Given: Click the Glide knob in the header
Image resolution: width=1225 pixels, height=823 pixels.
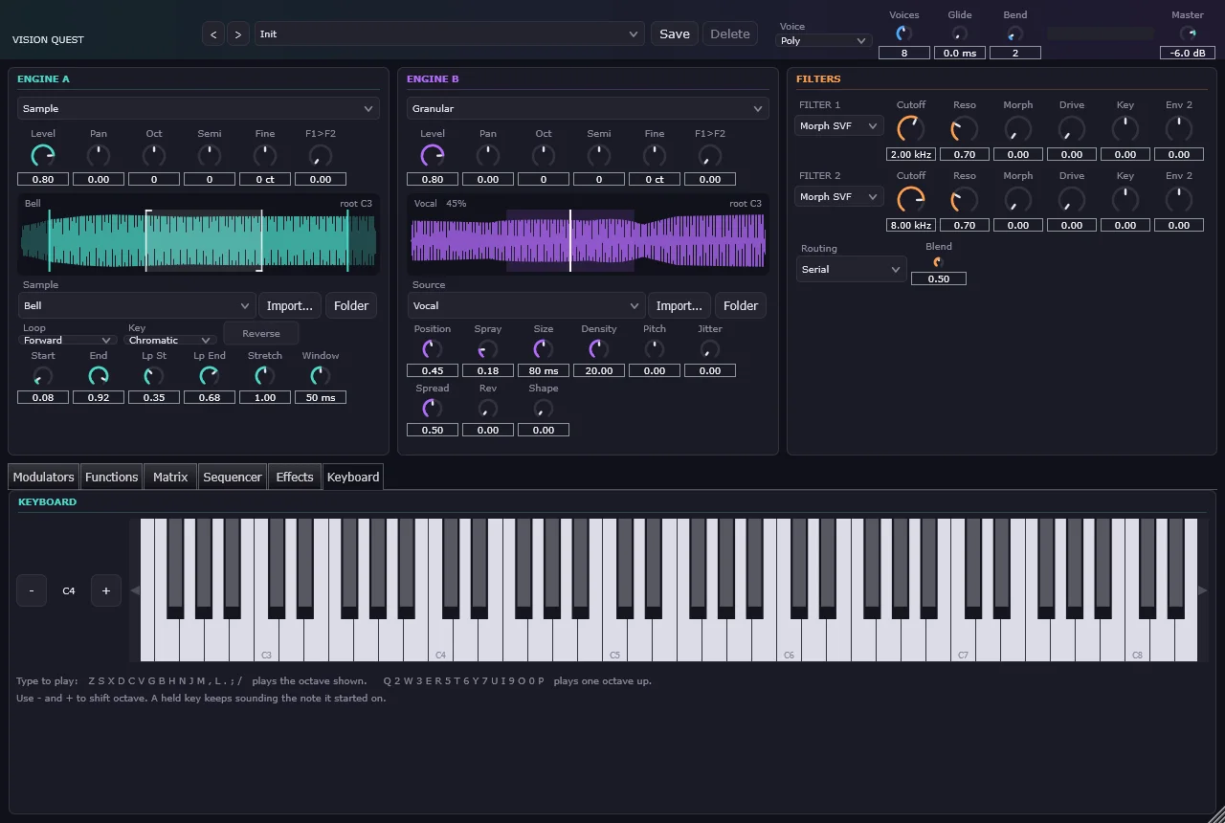Looking at the screenshot, I should point(959,33).
